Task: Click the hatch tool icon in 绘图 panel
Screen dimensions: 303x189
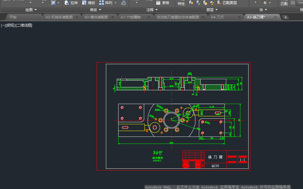Action: pos(53,3)
